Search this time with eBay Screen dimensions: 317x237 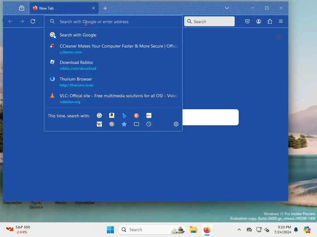(x=149, y=115)
